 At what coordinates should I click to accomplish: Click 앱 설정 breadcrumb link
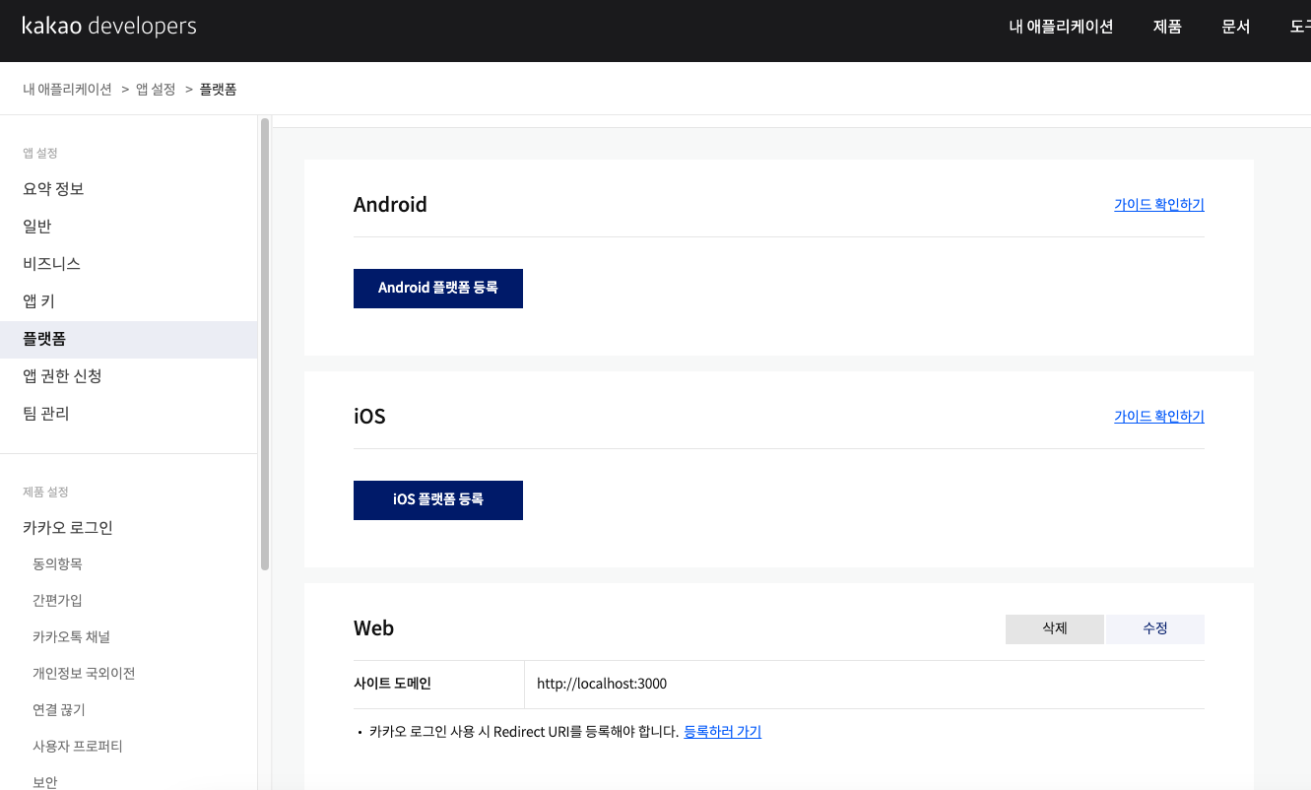click(x=156, y=89)
